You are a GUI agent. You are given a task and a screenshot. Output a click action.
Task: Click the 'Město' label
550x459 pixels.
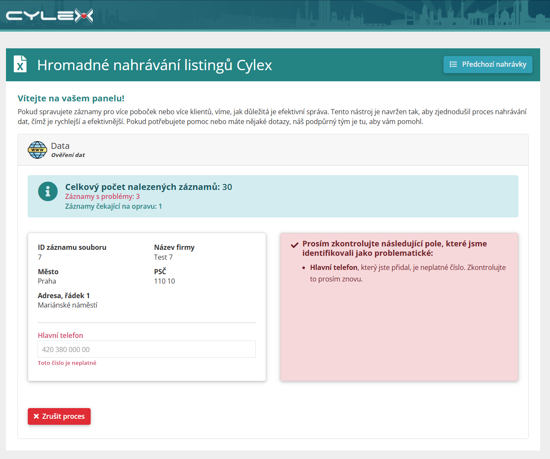48,272
